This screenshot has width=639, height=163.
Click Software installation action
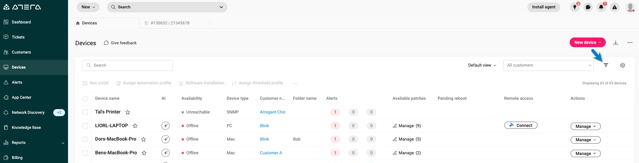click(x=201, y=83)
